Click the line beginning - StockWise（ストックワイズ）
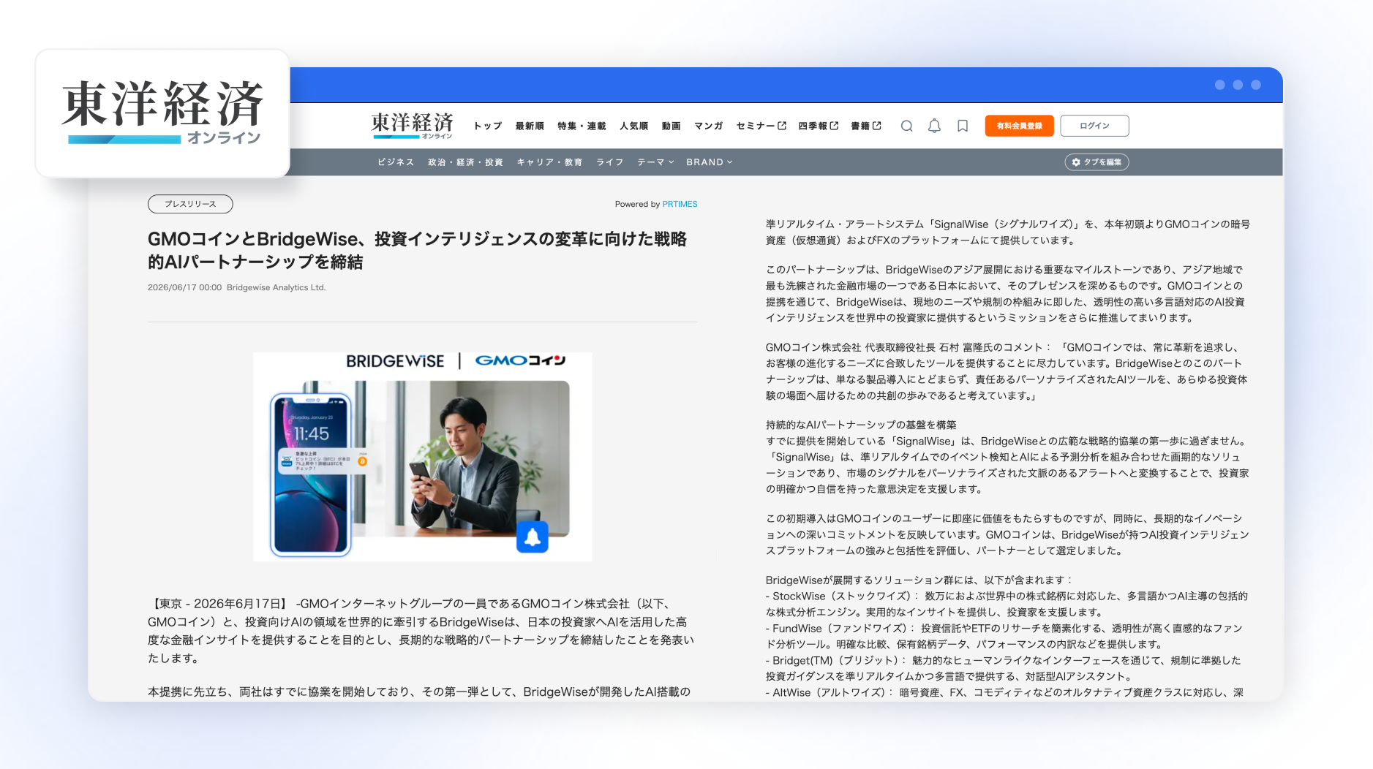The image size is (1373, 769). click(x=1007, y=604)
